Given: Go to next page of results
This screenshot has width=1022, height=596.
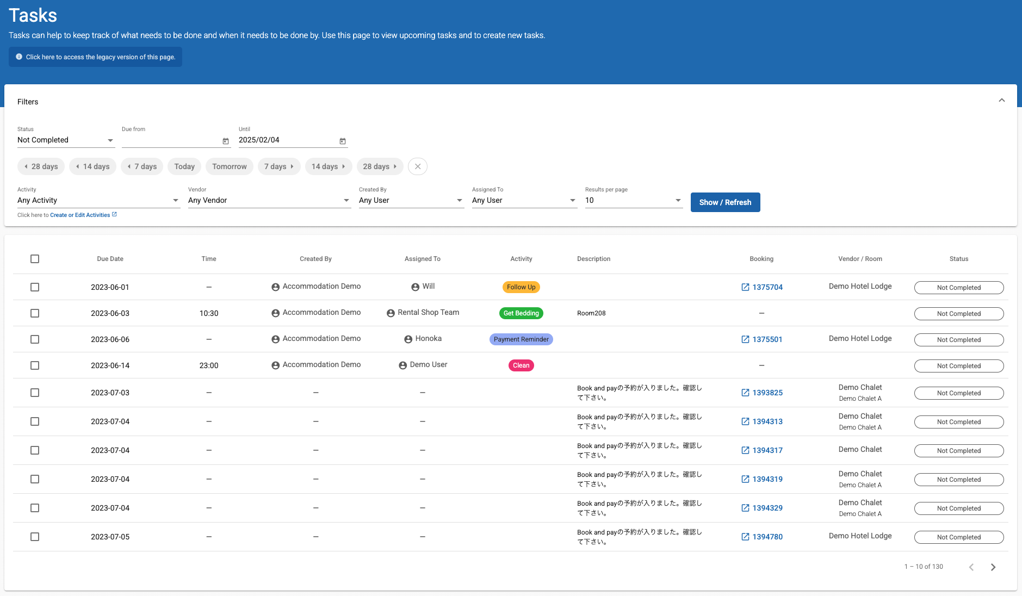Looking at the screenshot, I should click(x=993, y=567).
